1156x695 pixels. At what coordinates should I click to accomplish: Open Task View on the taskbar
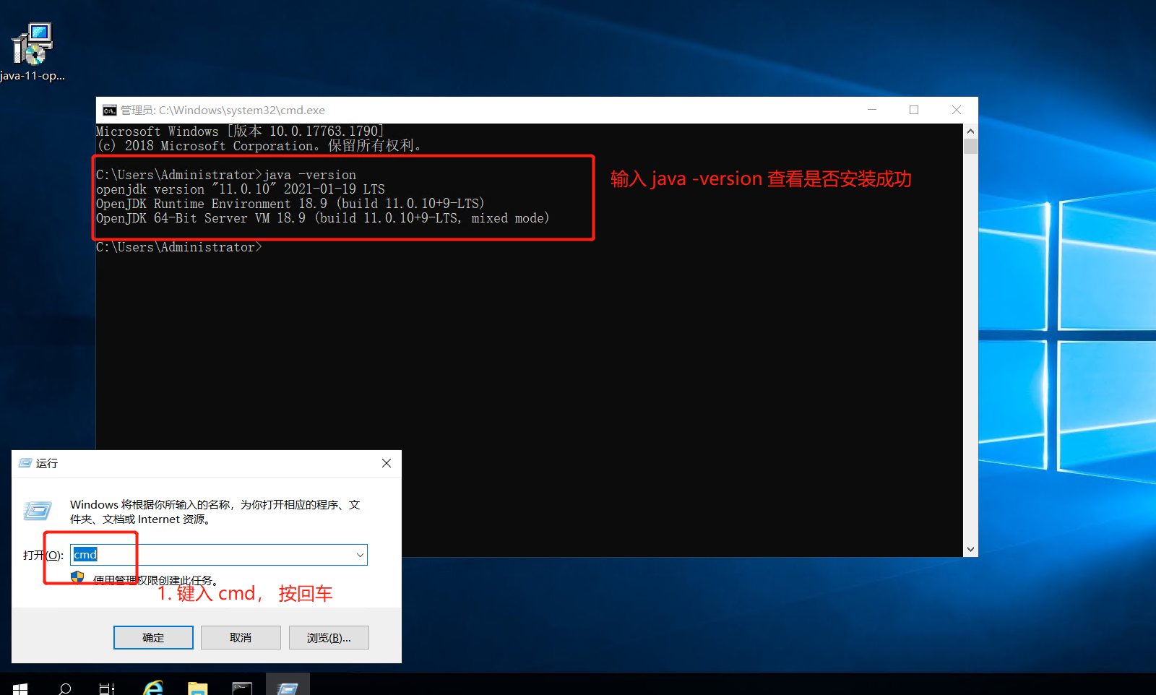[107, 686]
